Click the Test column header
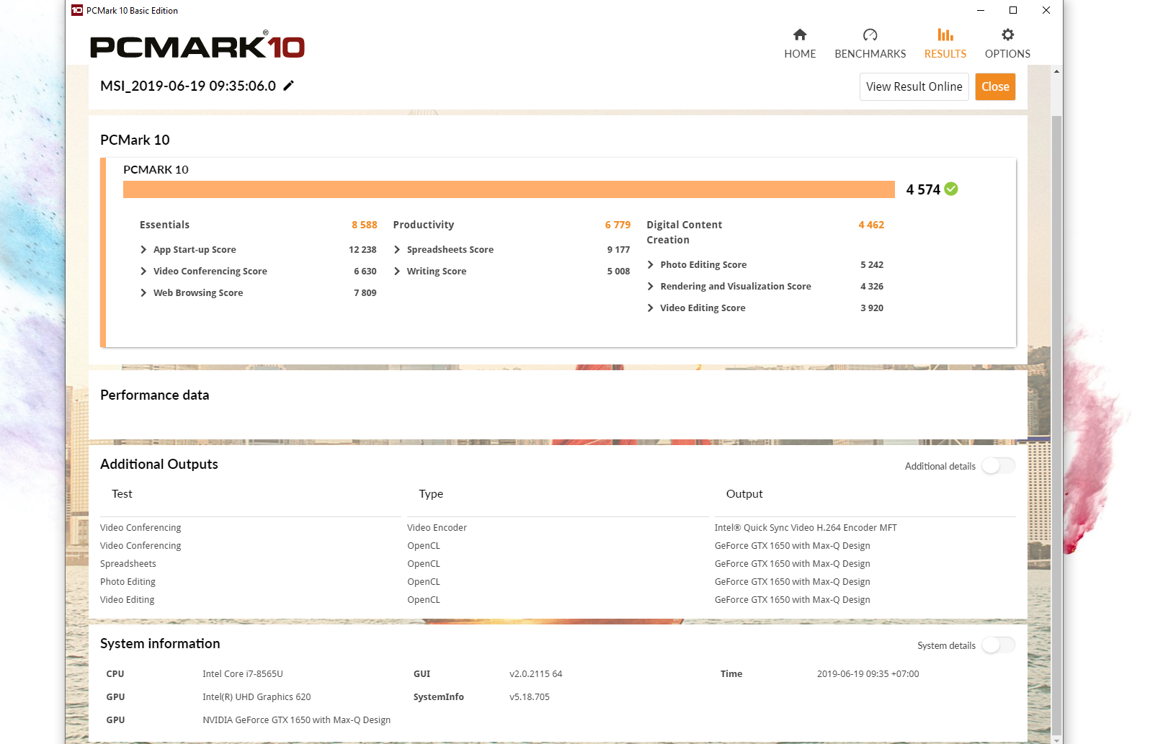 pyautogui.click(x=122, y=494)
